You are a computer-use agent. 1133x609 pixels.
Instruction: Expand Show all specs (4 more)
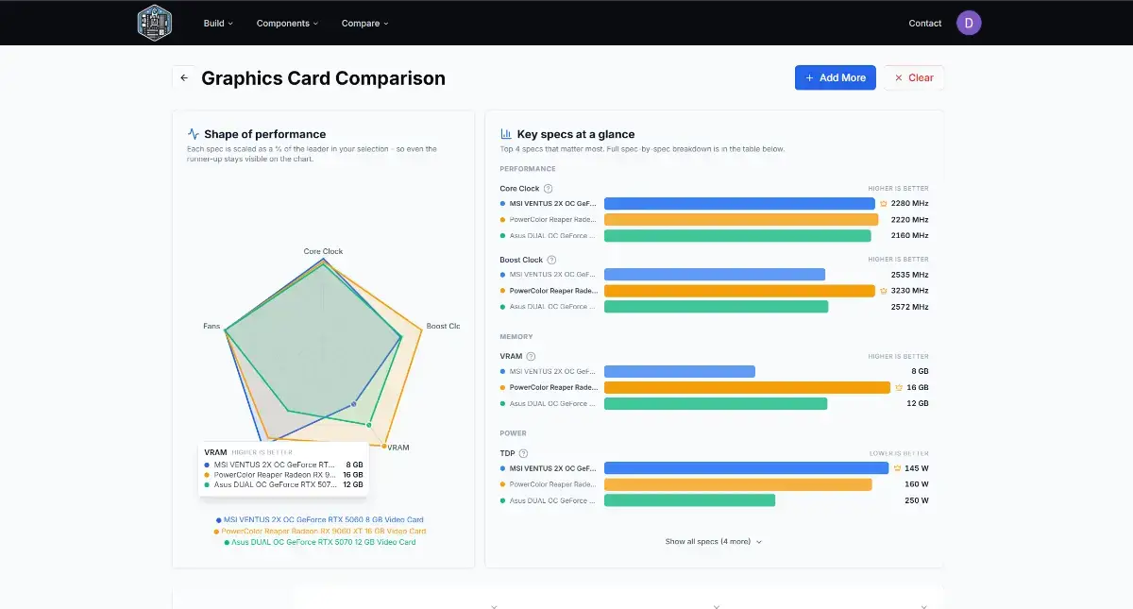click(714, 542)
